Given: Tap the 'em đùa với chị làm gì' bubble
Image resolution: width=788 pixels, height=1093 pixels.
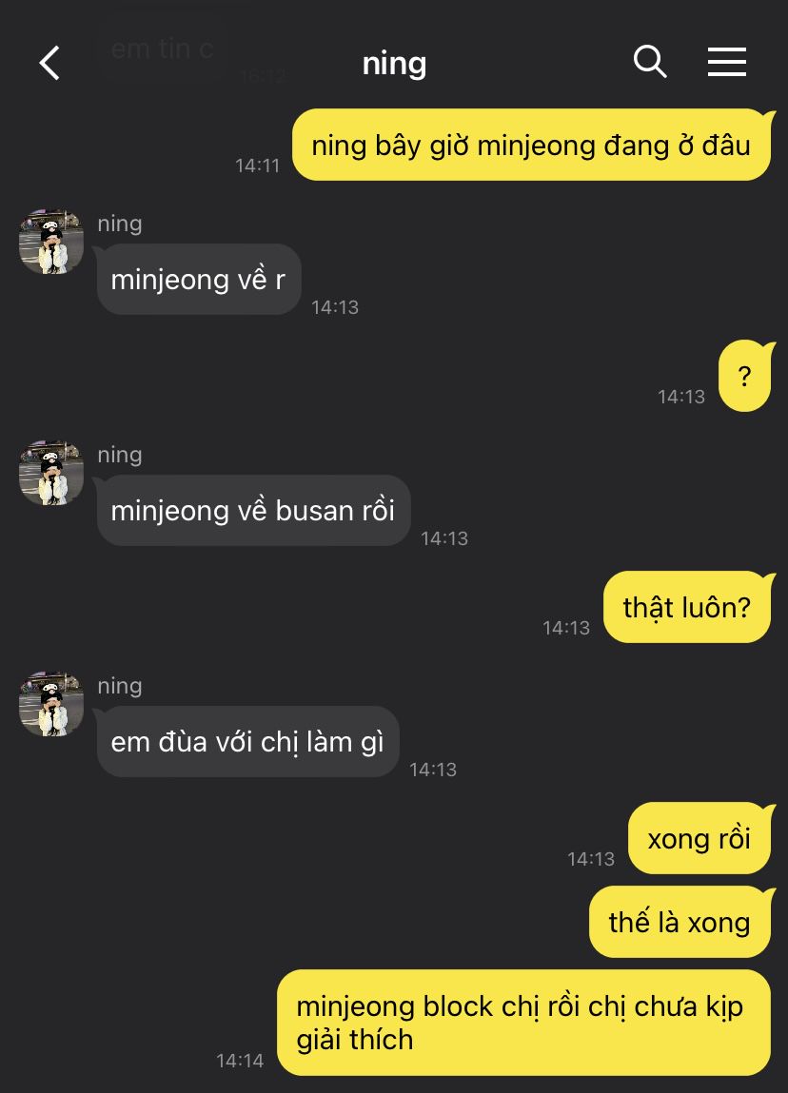Looking at the screenshot, I should [x=247, y=742].
